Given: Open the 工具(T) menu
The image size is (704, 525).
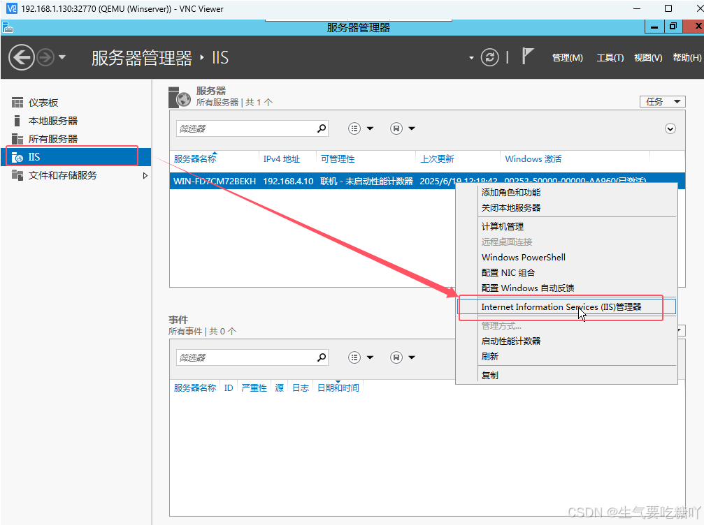Looking at the screenshot, I should click(x=610, y=58).
